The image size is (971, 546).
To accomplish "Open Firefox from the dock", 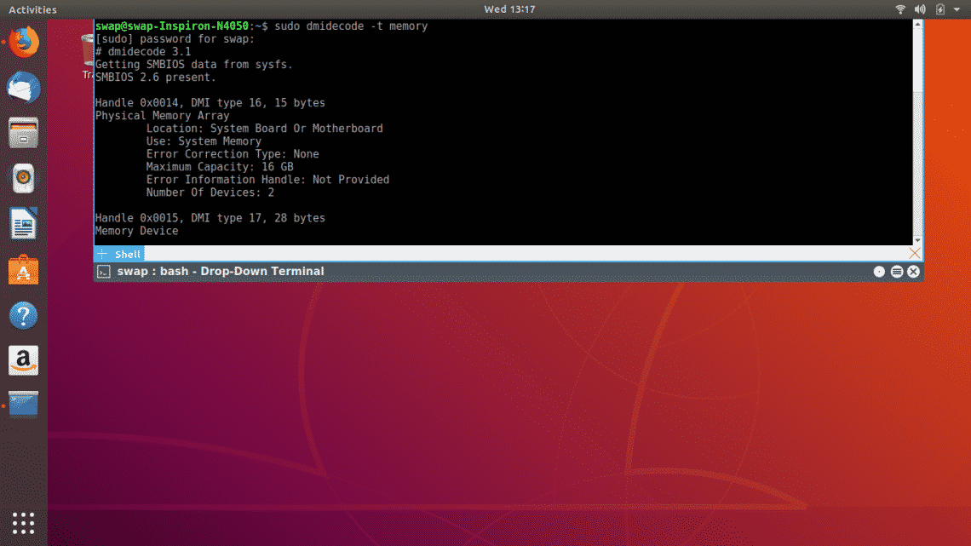I will point(23,41).
